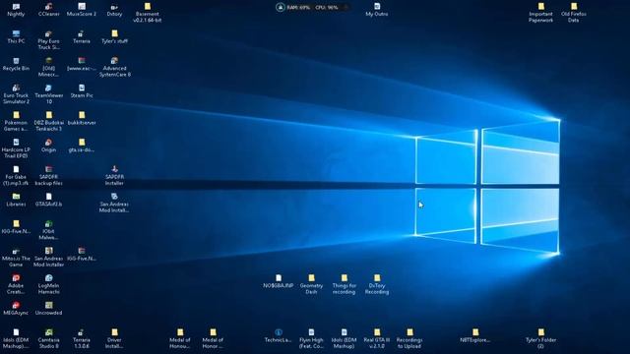Open the Important Paperwork folder
Screen dimensions: 630x354
pyautogui.click(x=541, y=13)
